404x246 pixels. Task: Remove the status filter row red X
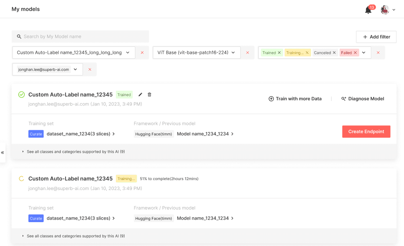click(x=378, y=52)
